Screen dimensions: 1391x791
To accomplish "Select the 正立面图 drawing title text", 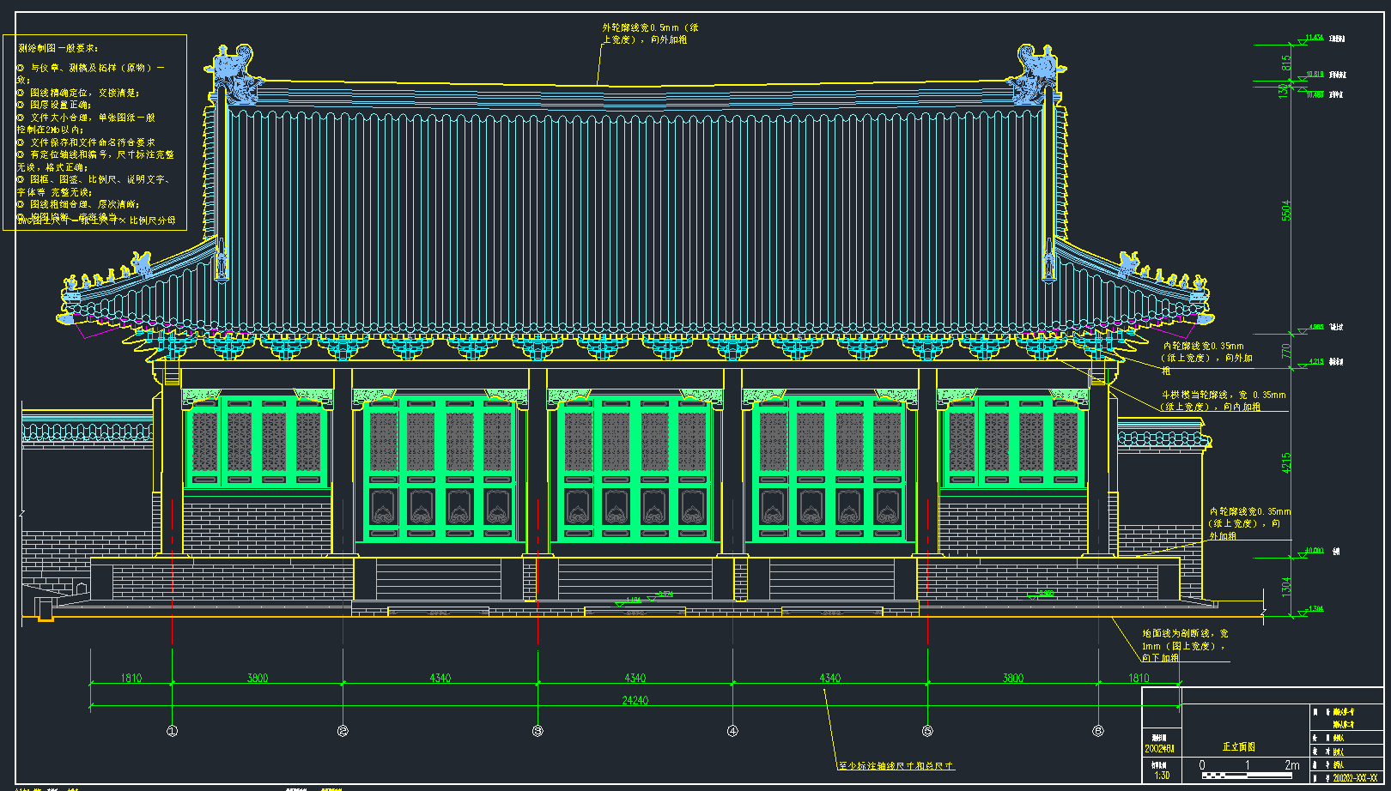I will (1239, 747).
